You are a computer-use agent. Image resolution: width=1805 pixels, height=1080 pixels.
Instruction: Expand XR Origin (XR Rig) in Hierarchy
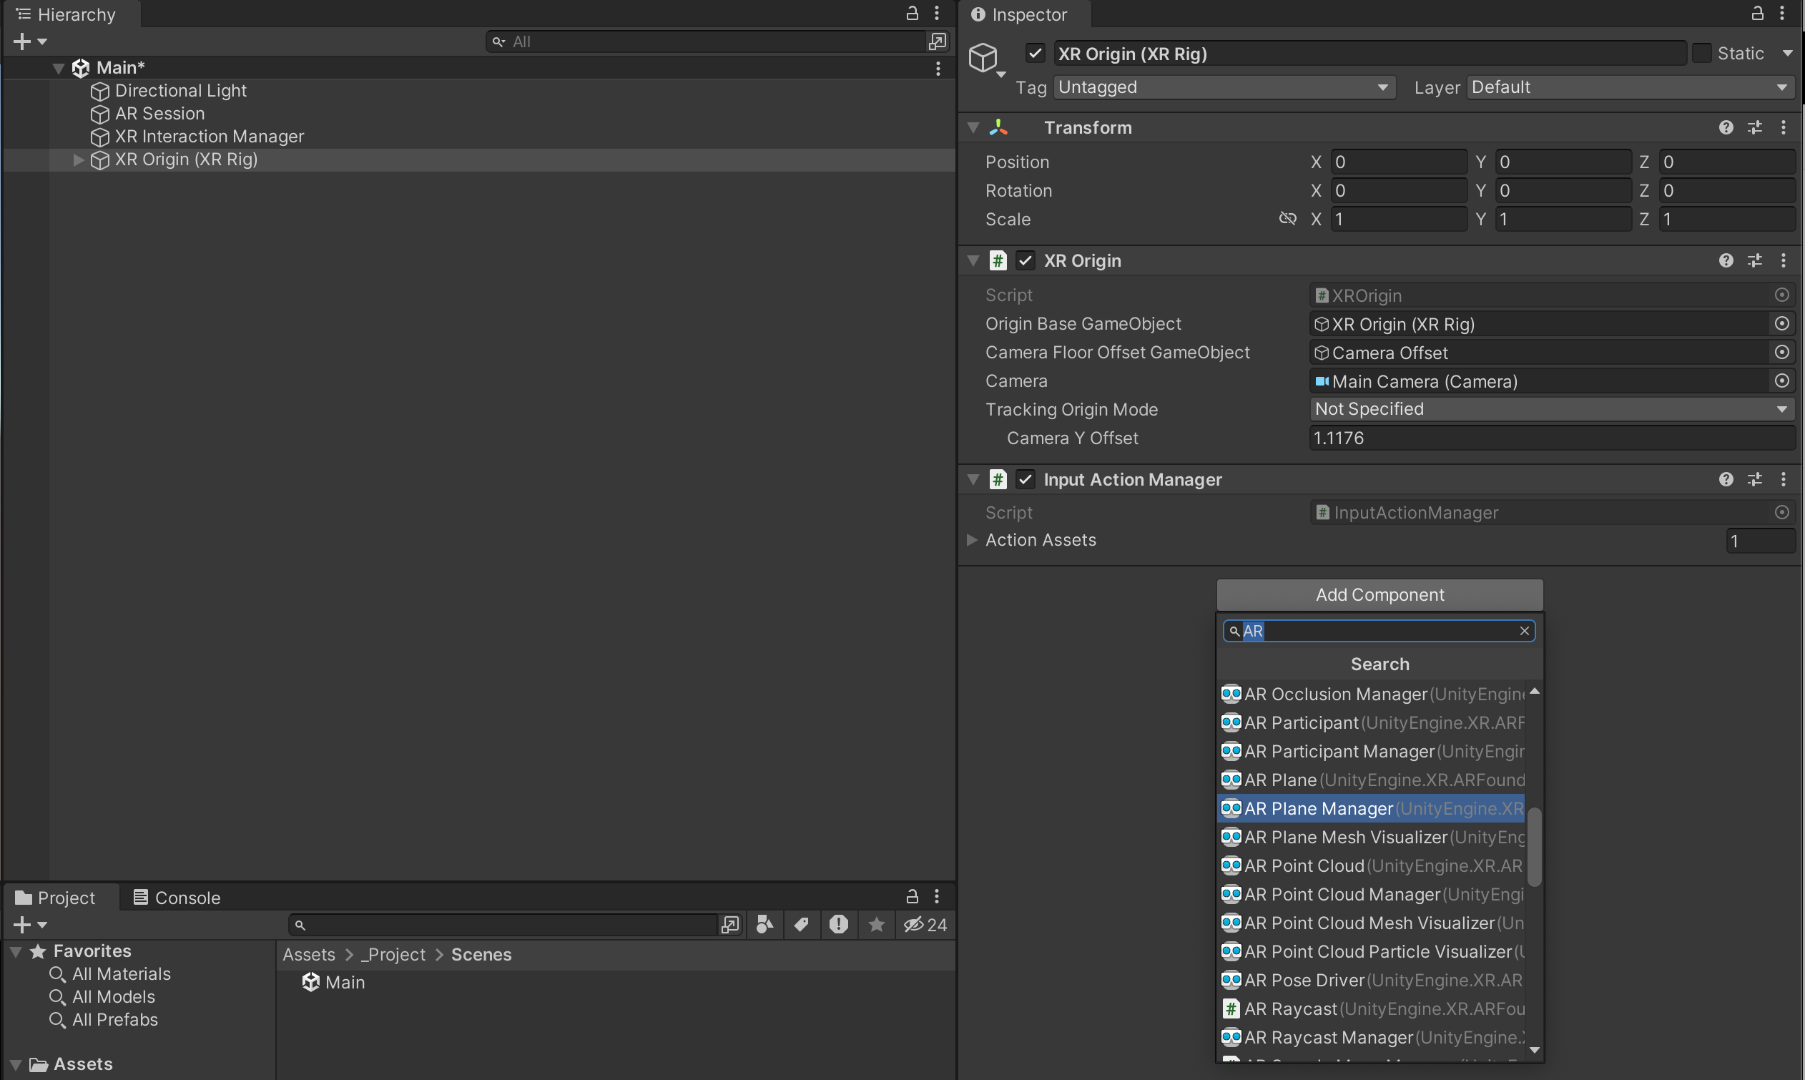(x=79, y=160)
